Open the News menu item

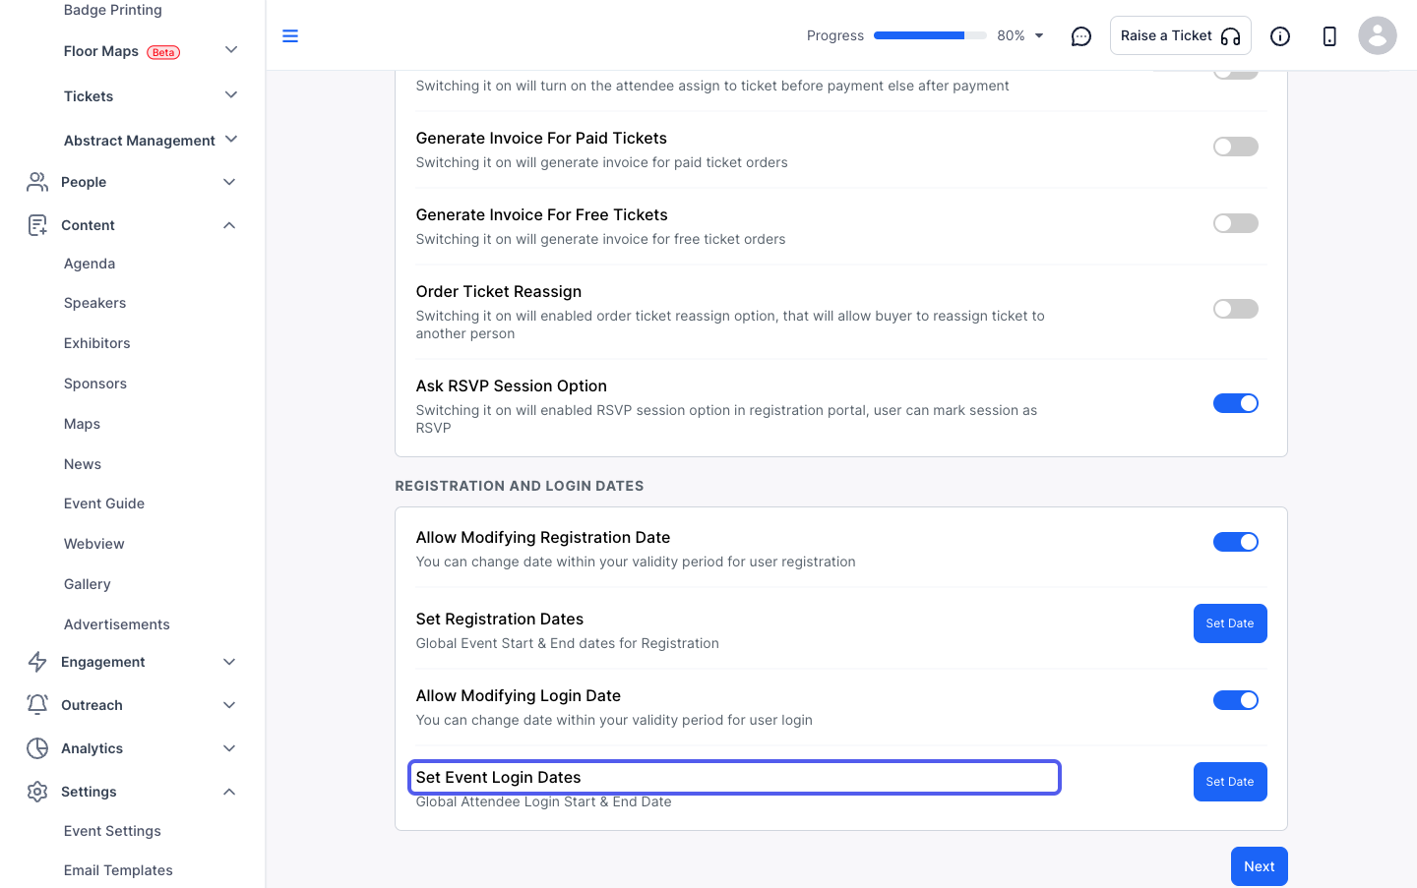tap(83, 464)
